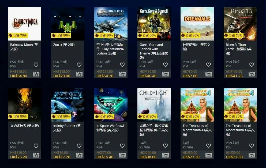Viewport: 266px width, 168px height.
Task: Open the Infinity Runner title link
Action: coord(67,128)
